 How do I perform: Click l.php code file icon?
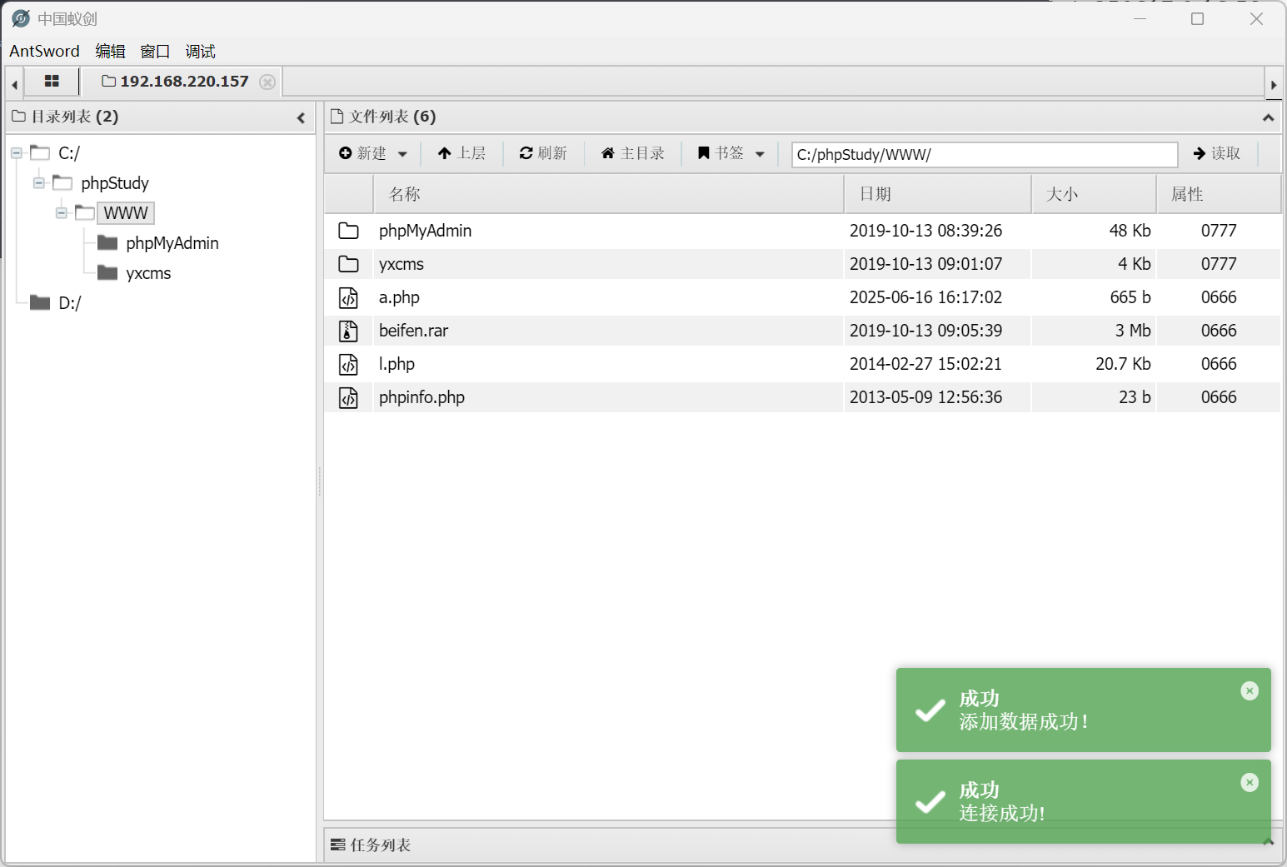pyautogui.click(x=348, y=364)
